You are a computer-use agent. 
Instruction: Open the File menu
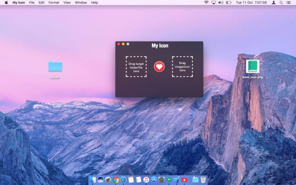click(32, 3)
